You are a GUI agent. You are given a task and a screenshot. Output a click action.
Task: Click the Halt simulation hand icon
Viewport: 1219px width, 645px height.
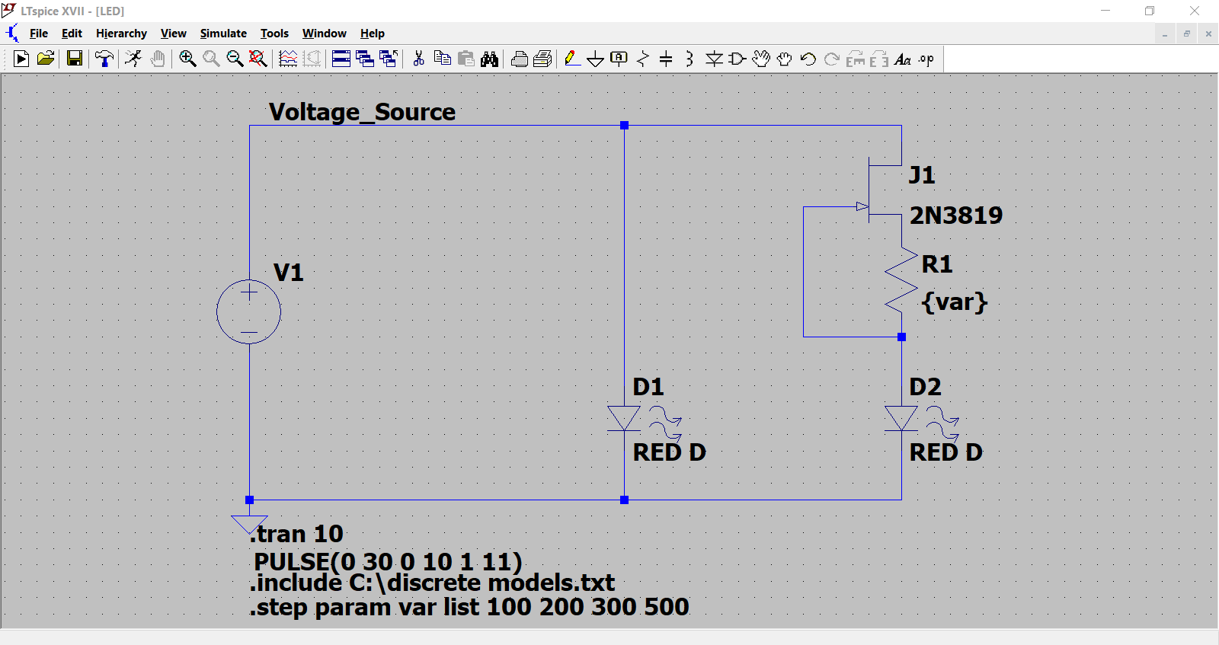point(158,59)
